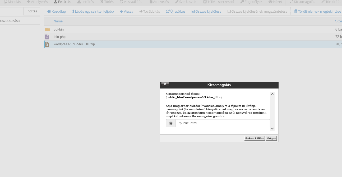This screenshot has height=177, width=342.
Task: Select the cgi-bin folder name
Action: pos(59,29)
